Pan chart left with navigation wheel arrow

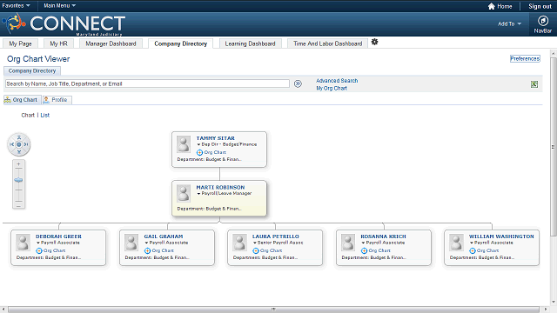11,144
